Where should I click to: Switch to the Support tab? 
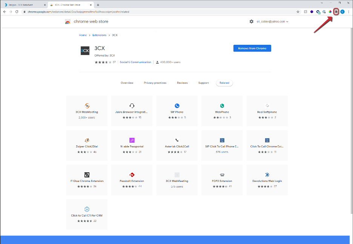coord(204,83)
